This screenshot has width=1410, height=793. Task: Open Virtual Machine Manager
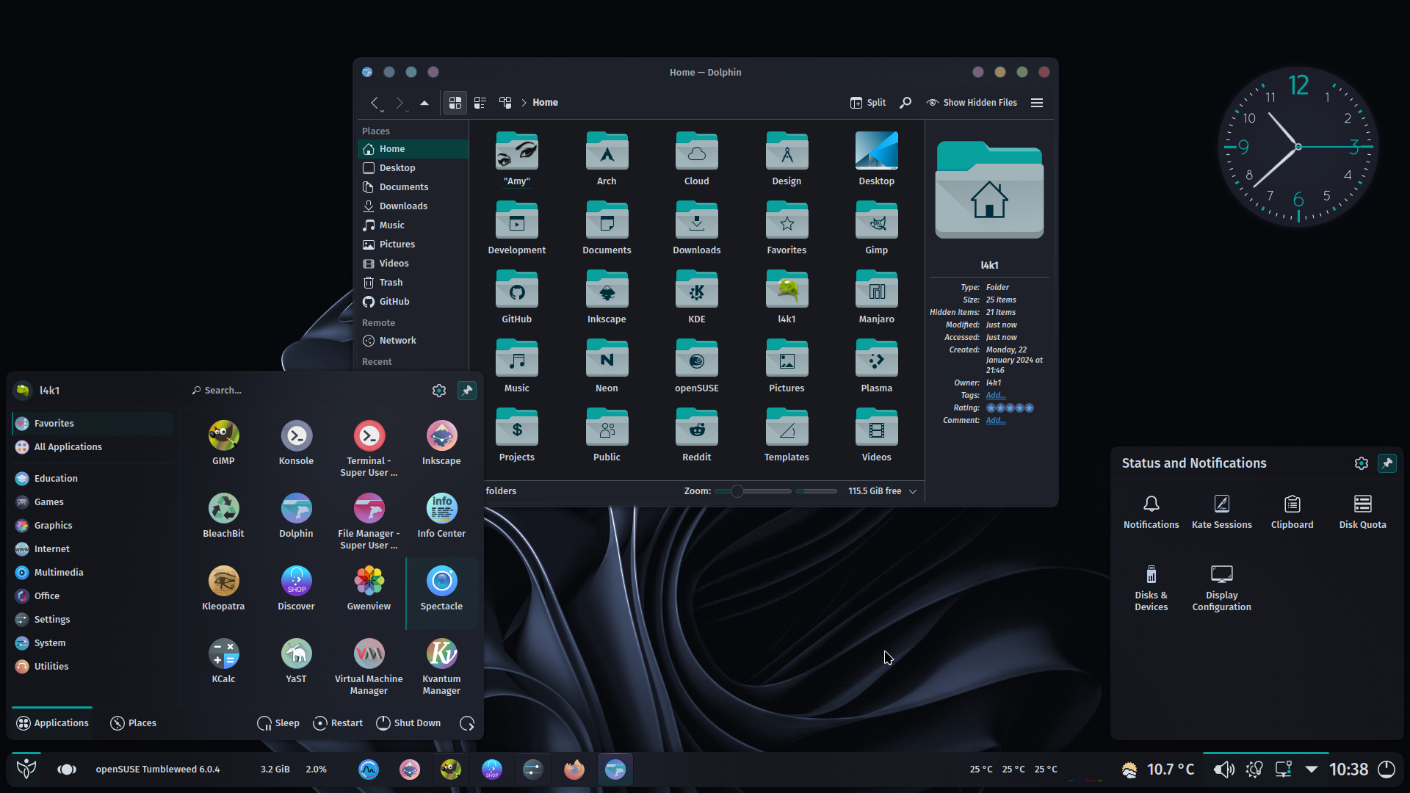click(369, 667)
